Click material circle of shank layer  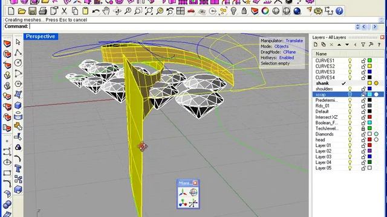point(376,83)
